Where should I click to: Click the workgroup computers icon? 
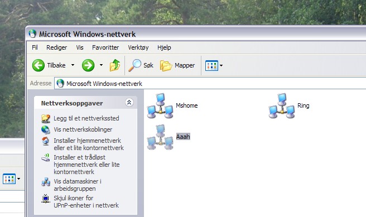46,182
